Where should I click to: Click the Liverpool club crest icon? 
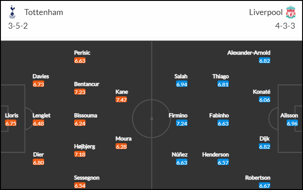pos(291,12)
